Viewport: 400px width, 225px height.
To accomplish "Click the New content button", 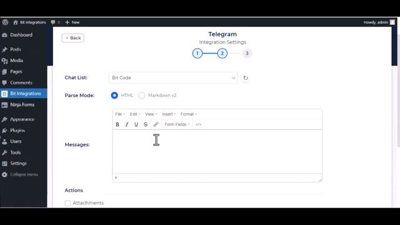I will 72,22.
